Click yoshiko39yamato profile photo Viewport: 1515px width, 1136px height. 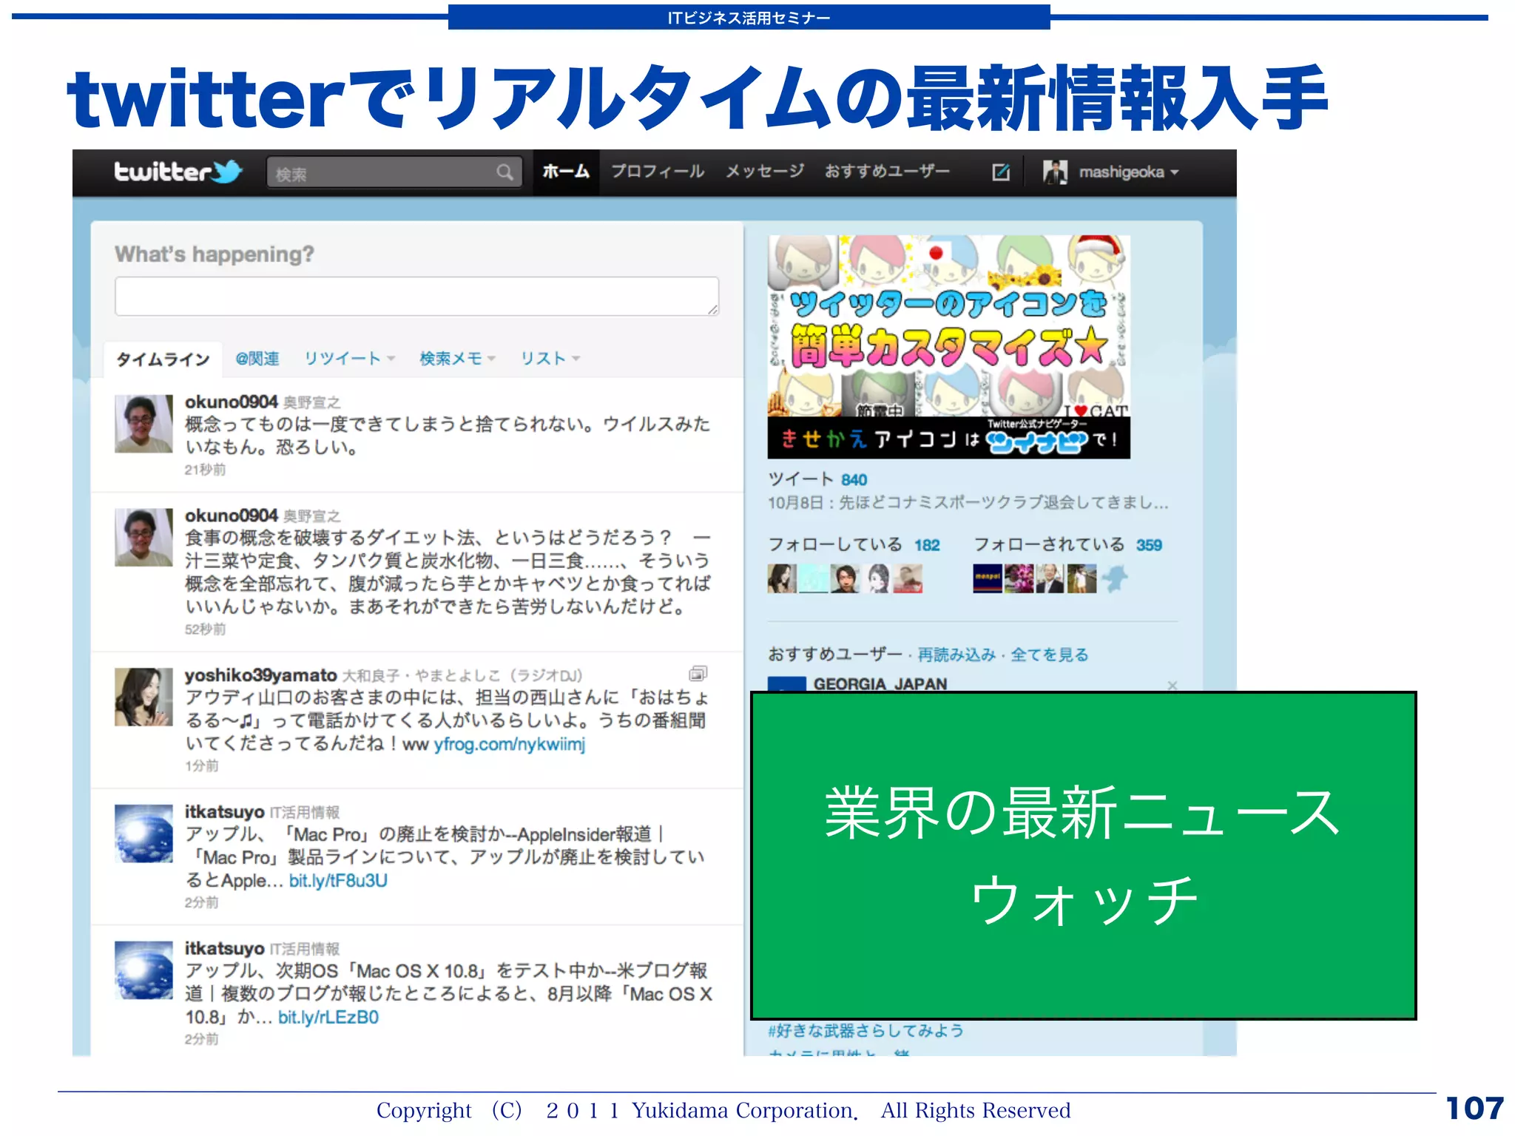coord(144,697)
